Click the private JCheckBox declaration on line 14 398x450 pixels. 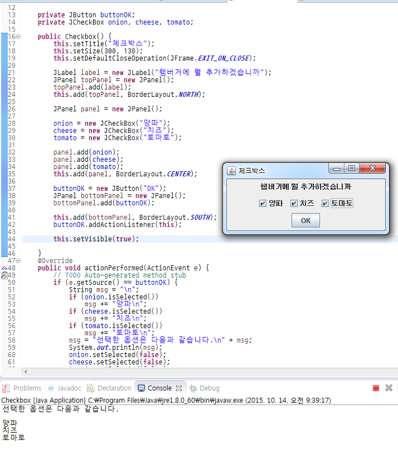click(115, 22)
